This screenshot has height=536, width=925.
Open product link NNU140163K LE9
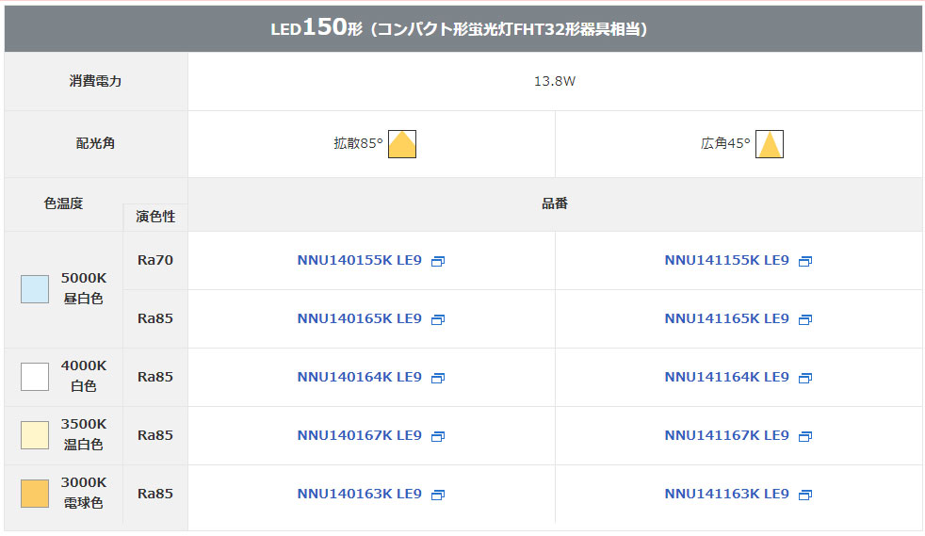tap(359, 495)
